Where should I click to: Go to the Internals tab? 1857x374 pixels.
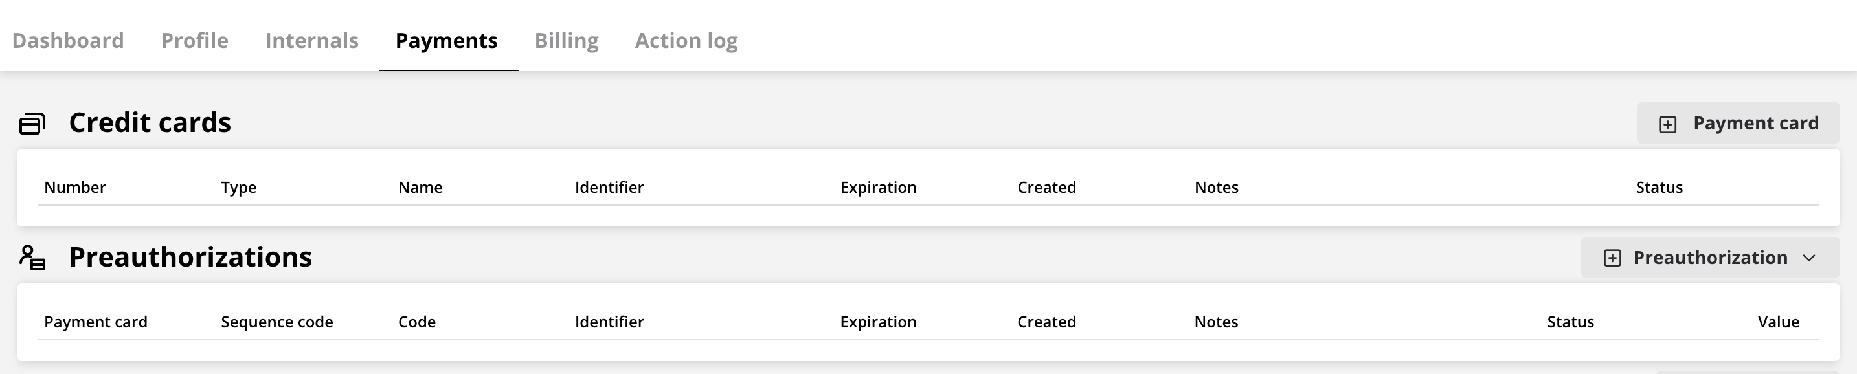[x=311, y=40]
